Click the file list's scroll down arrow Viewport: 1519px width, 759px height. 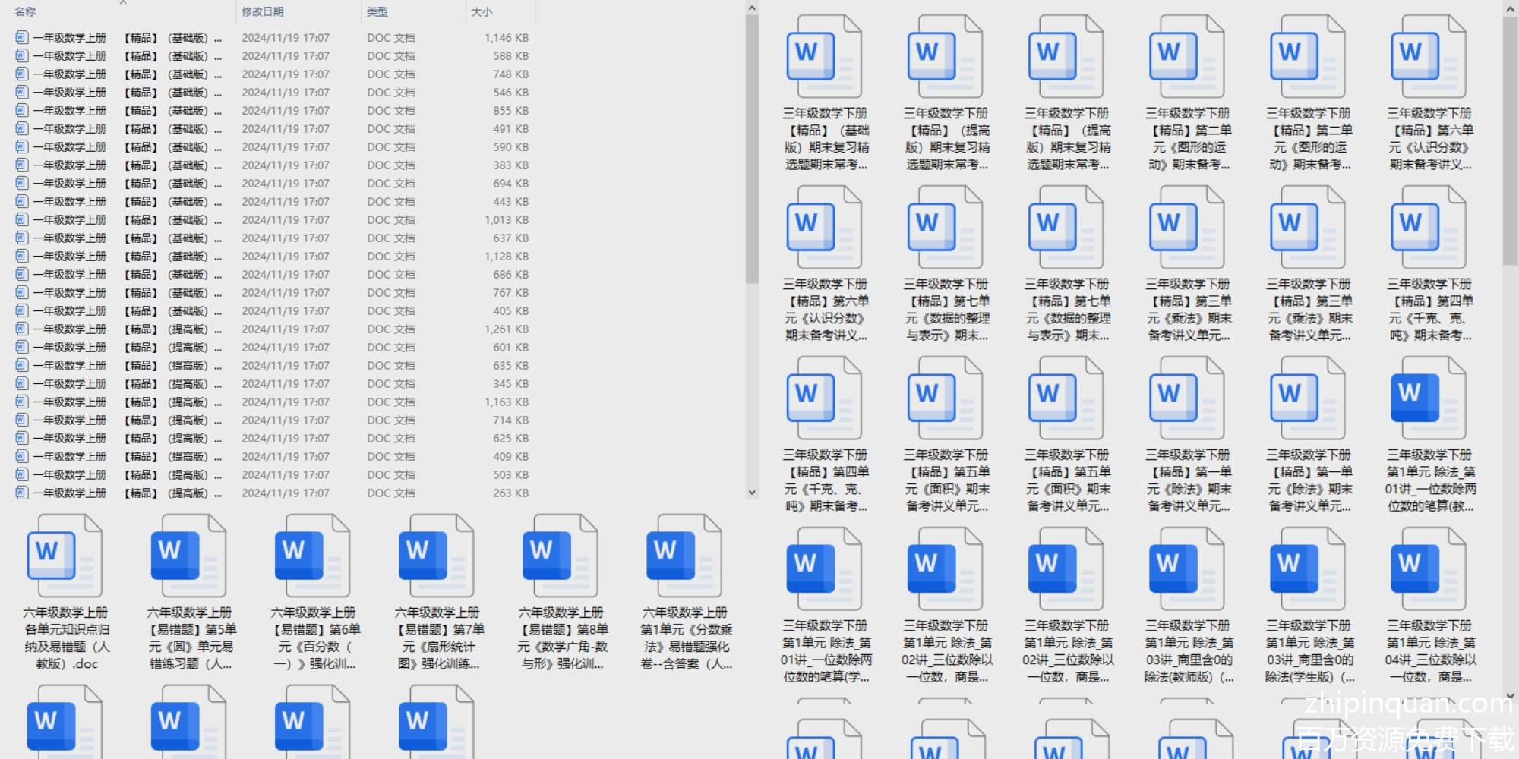click(x=752, y=492)
